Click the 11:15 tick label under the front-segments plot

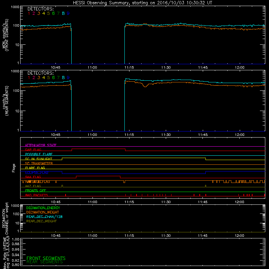[x=129, y=68]
